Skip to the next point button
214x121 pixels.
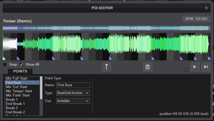[206, 67]
